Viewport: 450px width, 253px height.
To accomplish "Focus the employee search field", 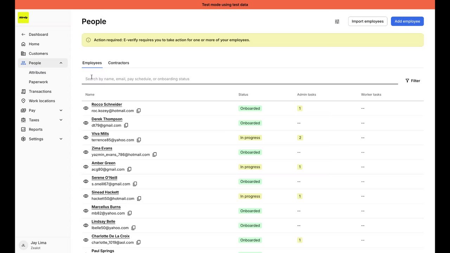I will coord(239,79).
